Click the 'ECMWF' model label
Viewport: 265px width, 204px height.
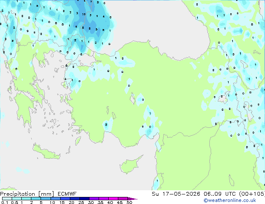67,194
